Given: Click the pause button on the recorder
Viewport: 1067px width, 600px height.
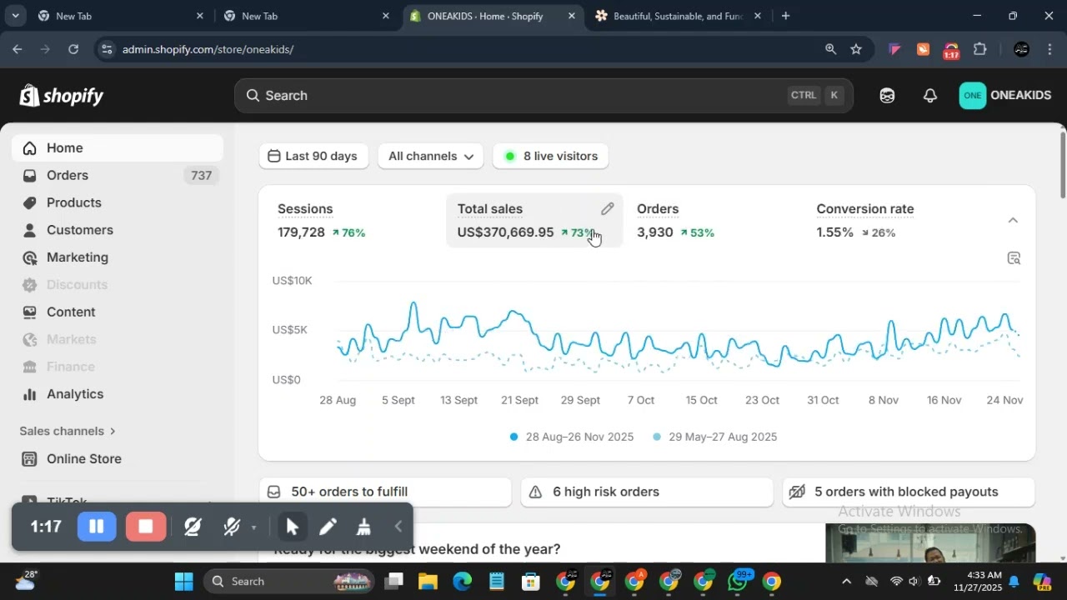Looking at the screenshot, I should tap(97, 526).
